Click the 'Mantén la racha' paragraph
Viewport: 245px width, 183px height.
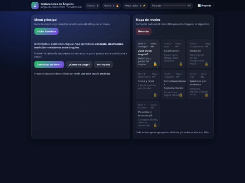[x=81, y=55]
